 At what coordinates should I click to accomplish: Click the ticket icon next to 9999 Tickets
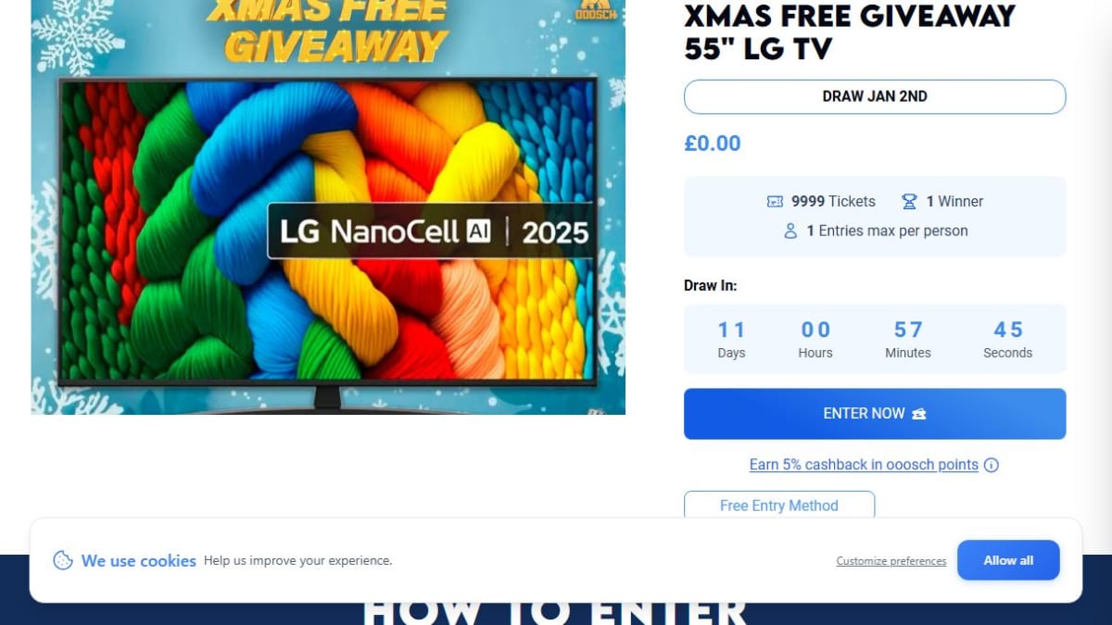775,201
